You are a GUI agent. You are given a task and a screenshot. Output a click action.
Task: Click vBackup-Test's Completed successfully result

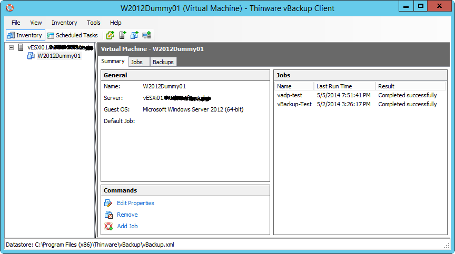pos(408,104)
